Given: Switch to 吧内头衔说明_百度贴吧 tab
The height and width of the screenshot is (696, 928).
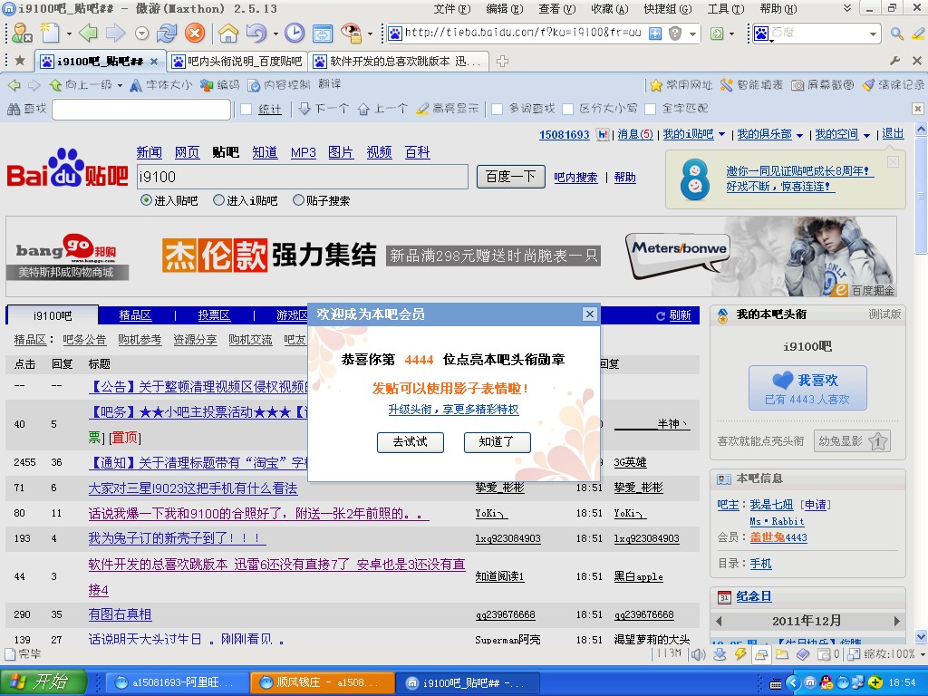Looking at the screenshot, I should [238, 61].
